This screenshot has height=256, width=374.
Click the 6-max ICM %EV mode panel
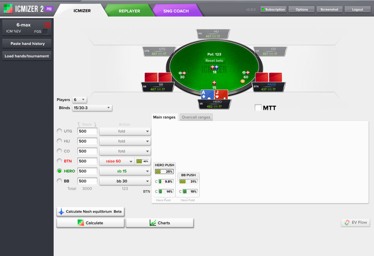point(27,28)
